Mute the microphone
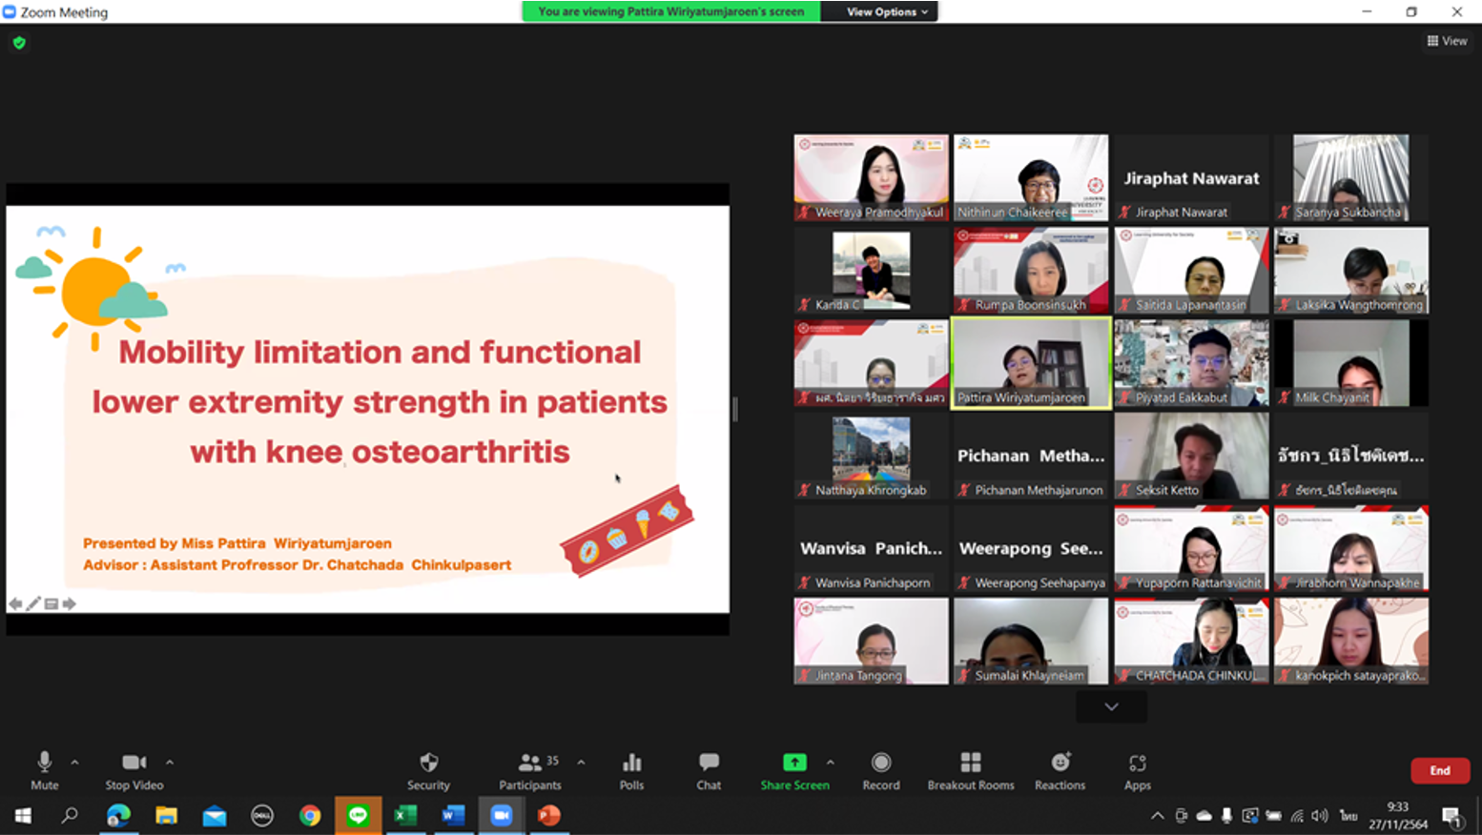 tap(44, 770)
